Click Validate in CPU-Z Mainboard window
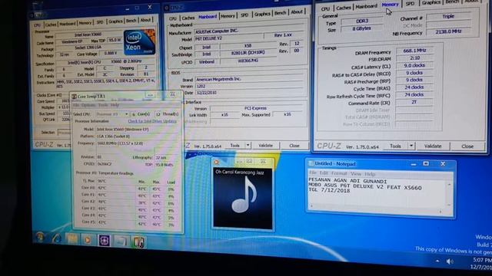Viewport: 492px width, 276px height. click(265, 146)
